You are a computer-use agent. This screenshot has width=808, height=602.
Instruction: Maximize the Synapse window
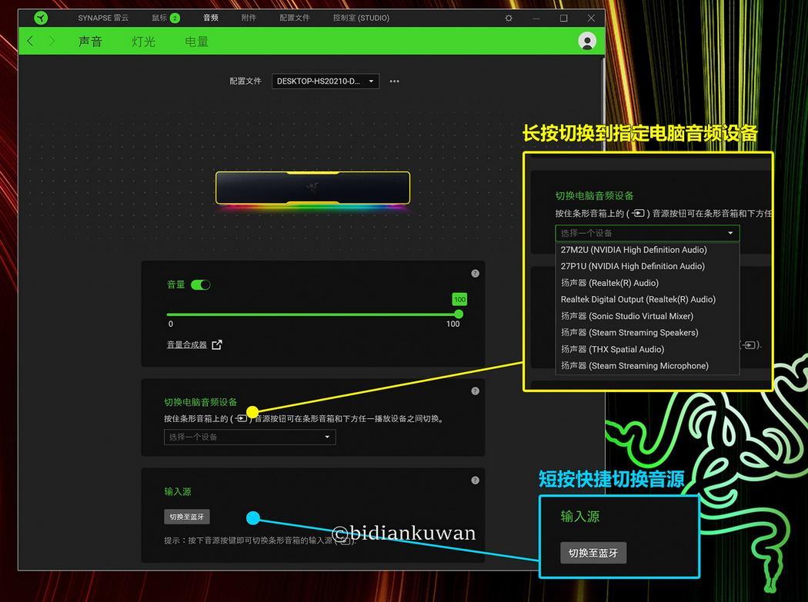(564, 18)
